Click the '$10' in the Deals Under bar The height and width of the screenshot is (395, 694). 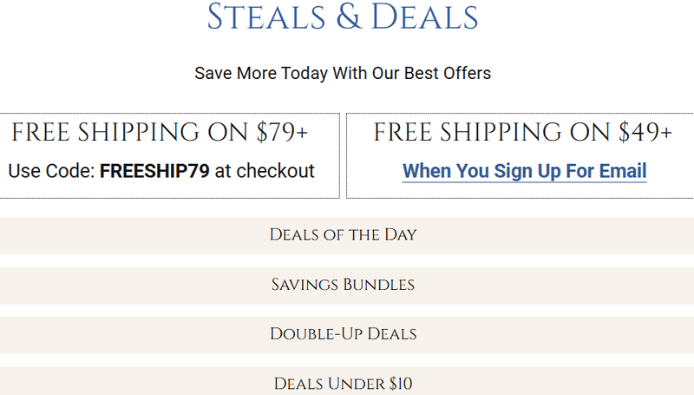(399, 383)
